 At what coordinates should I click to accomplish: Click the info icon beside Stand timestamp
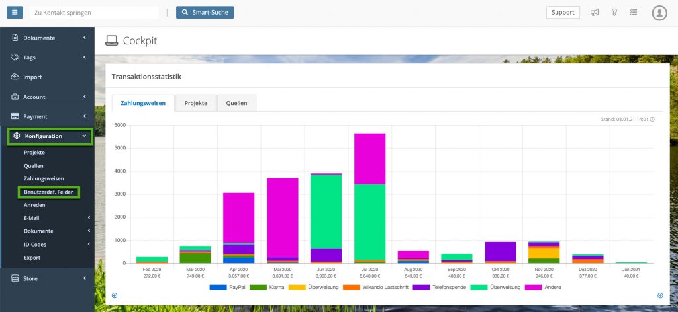pos(652,120)
